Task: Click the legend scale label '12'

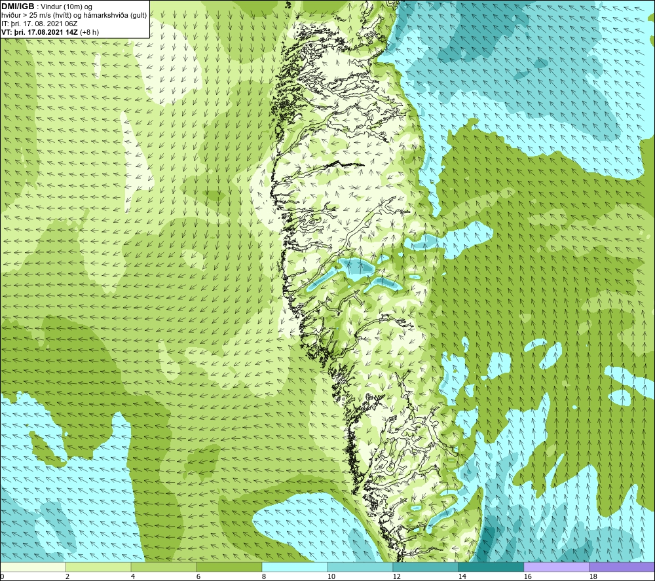Action: pyautogui.click(x=396, y=576)
